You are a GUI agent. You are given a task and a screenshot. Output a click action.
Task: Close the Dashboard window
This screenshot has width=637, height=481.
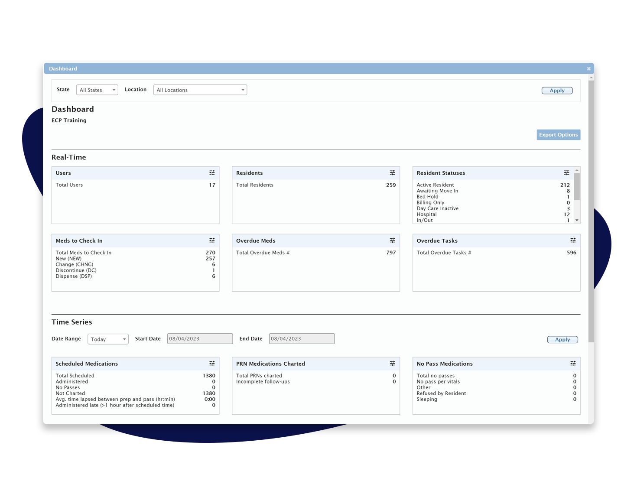[x=588, y=68]
